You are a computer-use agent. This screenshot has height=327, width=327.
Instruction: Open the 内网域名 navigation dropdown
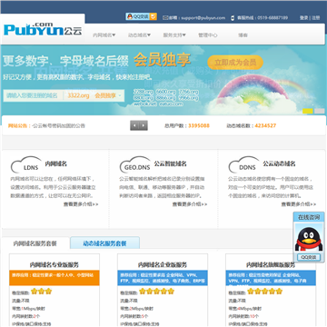click(104, 35)
